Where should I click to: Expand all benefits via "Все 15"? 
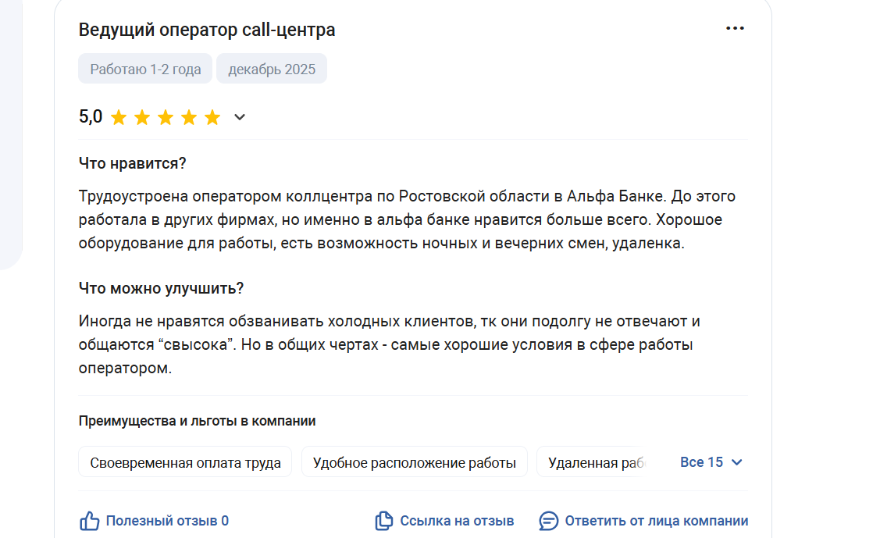[x=701, y=462]
